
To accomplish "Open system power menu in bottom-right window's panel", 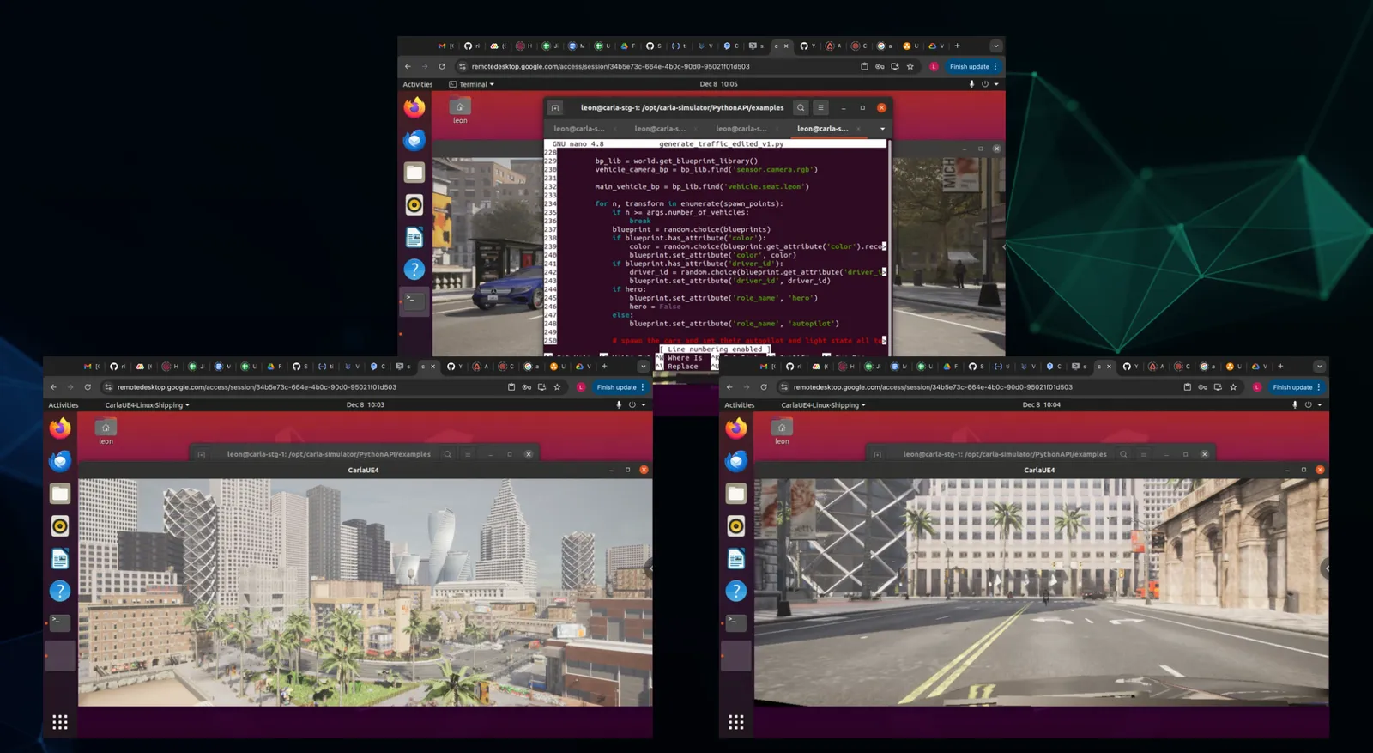I will 1312,404.
